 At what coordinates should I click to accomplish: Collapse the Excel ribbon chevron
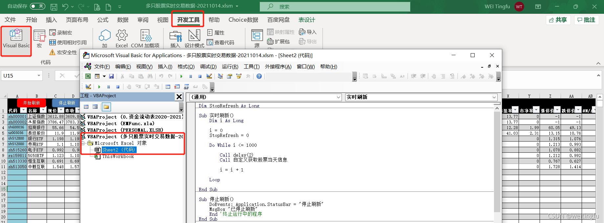click(x=598, y=63)
